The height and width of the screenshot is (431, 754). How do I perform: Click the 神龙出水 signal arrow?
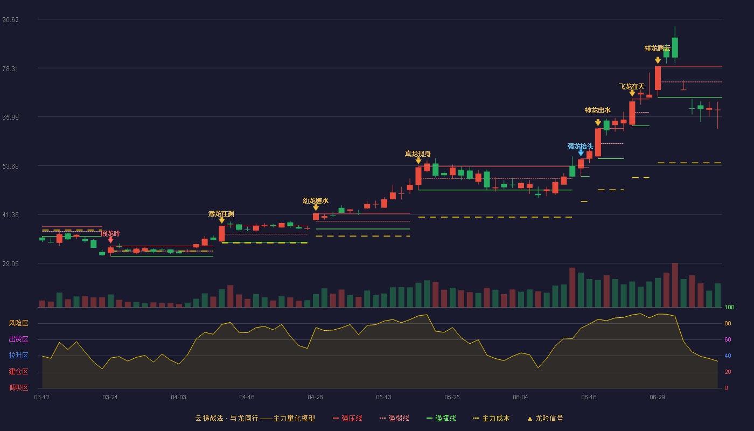598,122
